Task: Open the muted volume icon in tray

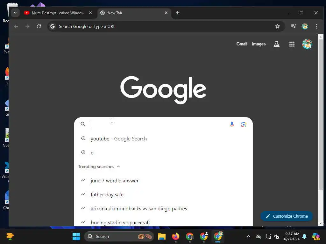Action: point(277,236)
